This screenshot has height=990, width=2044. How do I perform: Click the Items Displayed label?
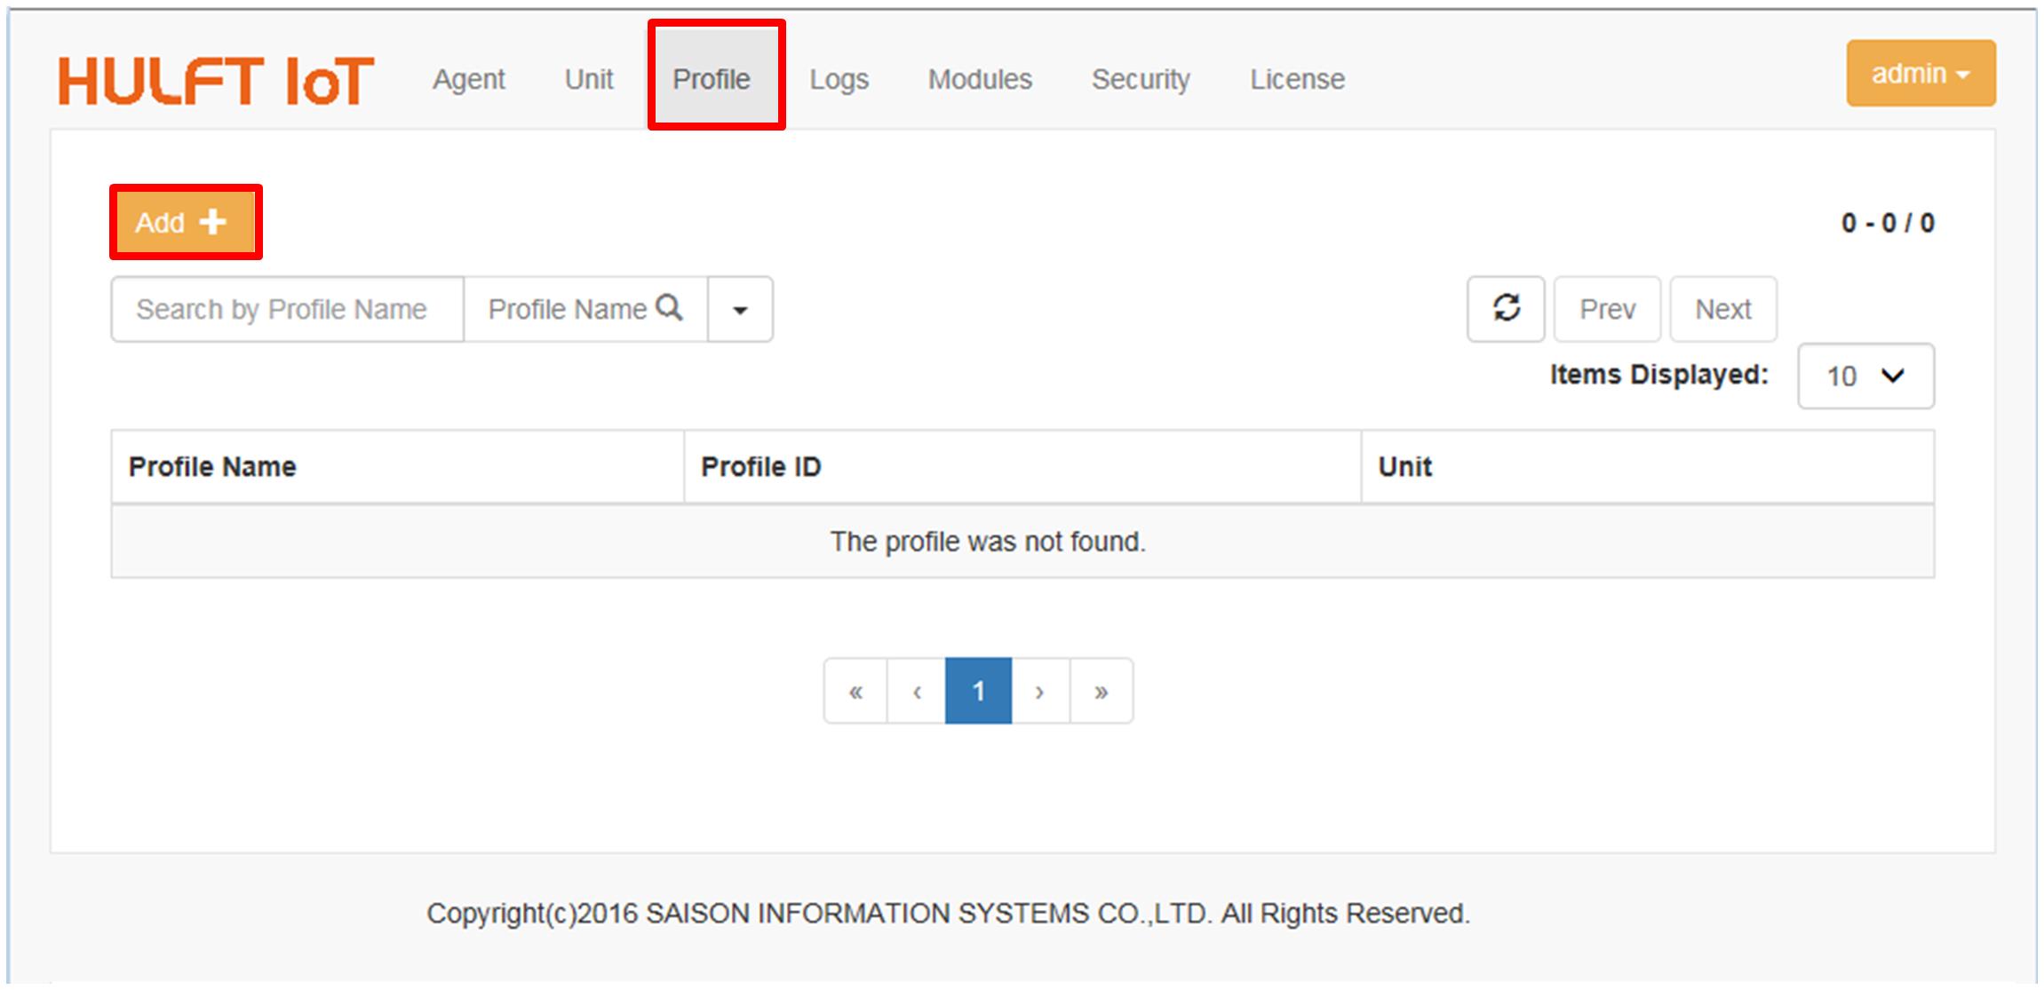coord(1659,375)
